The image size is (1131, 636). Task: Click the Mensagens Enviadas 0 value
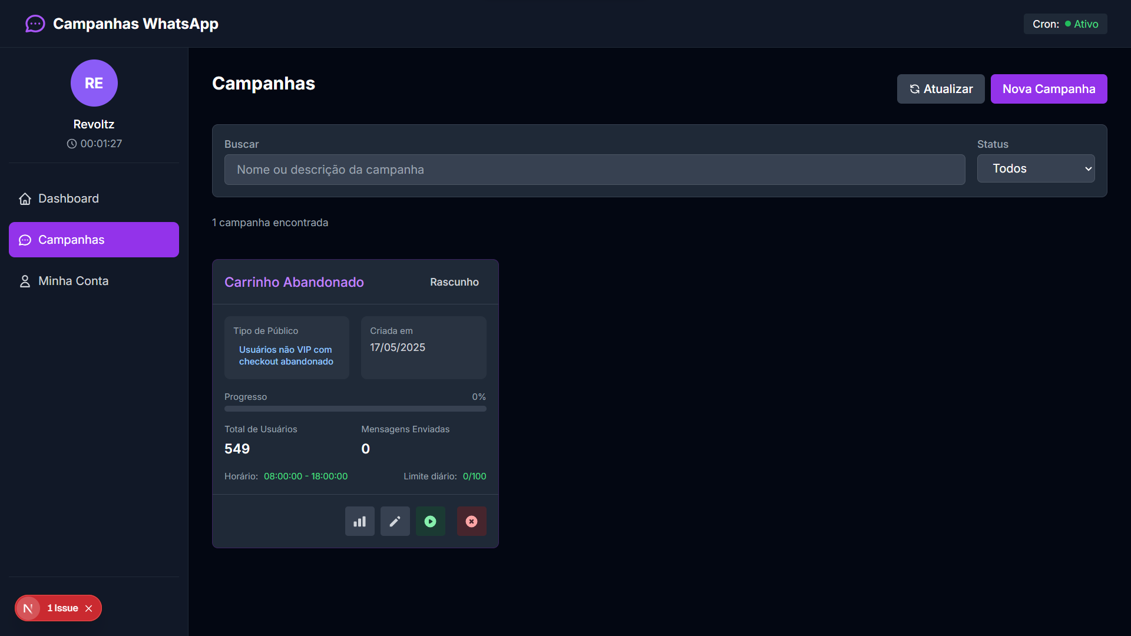[x=366, y=449]
